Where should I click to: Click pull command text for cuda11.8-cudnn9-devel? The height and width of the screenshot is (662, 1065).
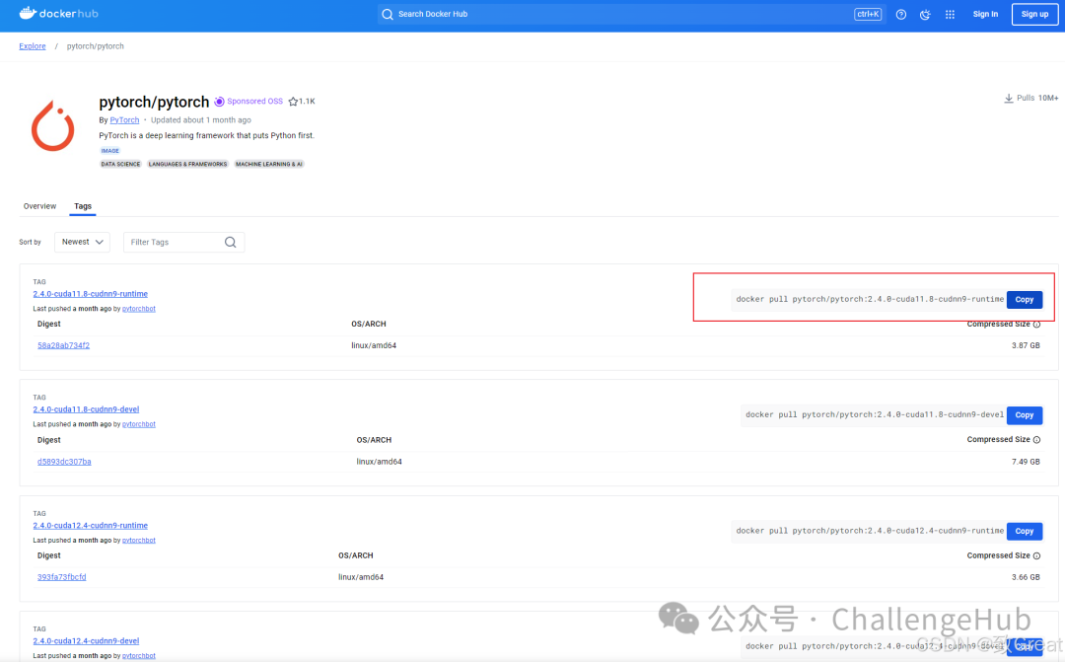pyautogui.click(x=874, y=415)
